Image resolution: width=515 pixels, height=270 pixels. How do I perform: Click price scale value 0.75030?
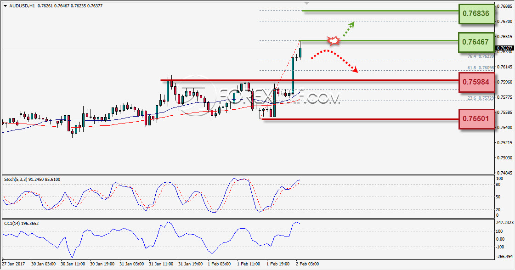click(505, 157)
